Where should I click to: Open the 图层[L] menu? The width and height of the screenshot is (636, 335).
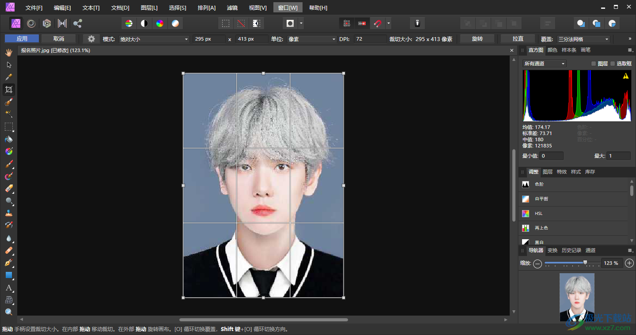[149, 8]
